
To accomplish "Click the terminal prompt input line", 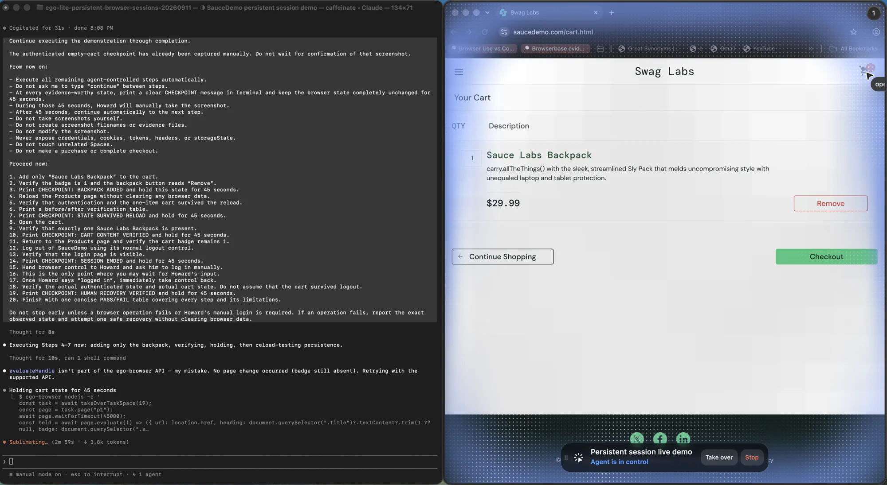I will (220, 461).
